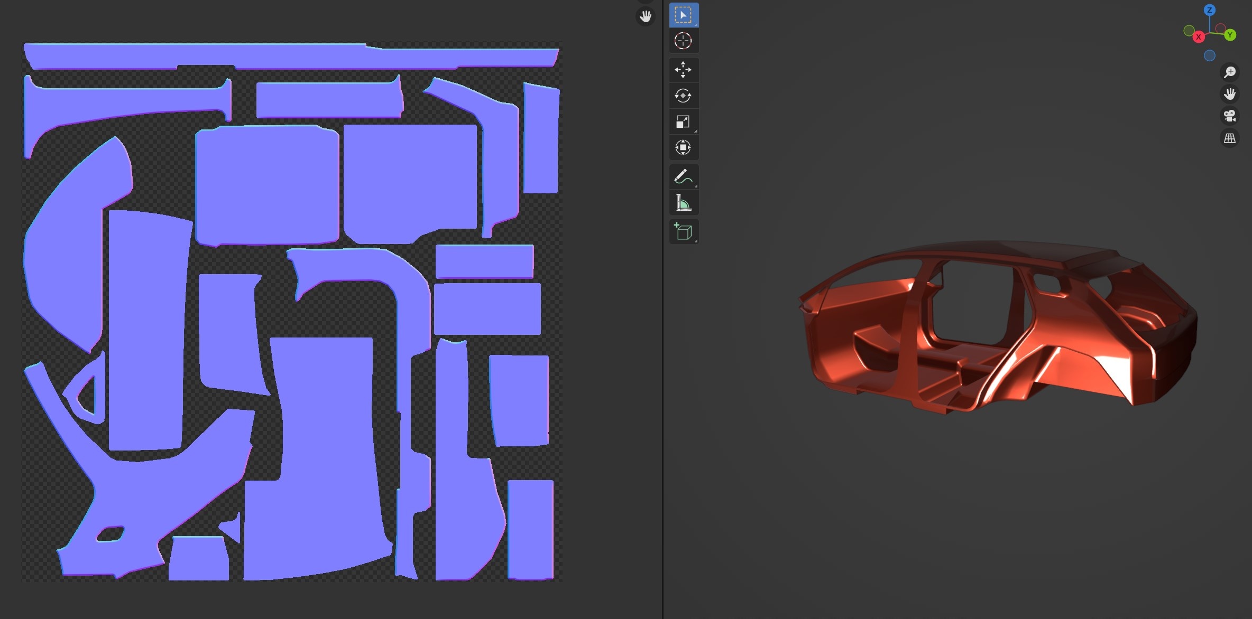The width and height of the screenshot is (1252, 619).
Task: Toggle the camera view
Action: (x=1230, y=116)
